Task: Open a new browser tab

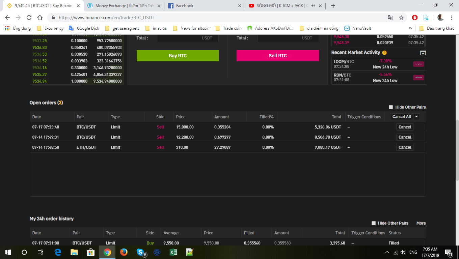Action: coord(333,6)
